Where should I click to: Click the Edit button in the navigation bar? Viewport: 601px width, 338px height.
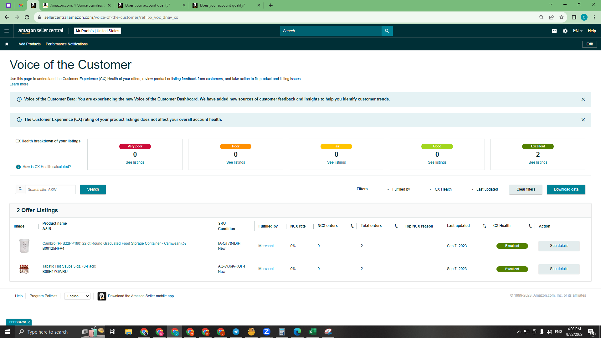589,44
